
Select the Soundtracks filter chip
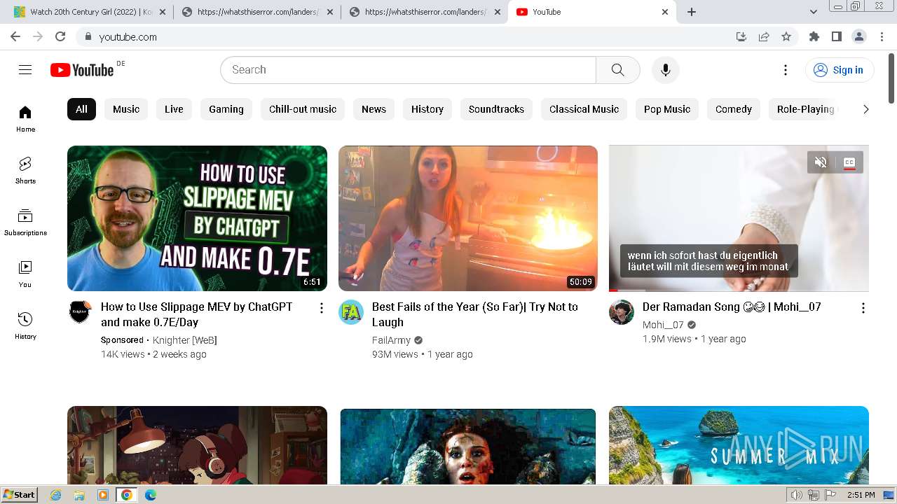(x=496, y=109)
